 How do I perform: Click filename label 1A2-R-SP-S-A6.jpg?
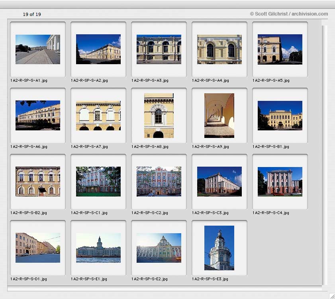(x=29, y=146)
